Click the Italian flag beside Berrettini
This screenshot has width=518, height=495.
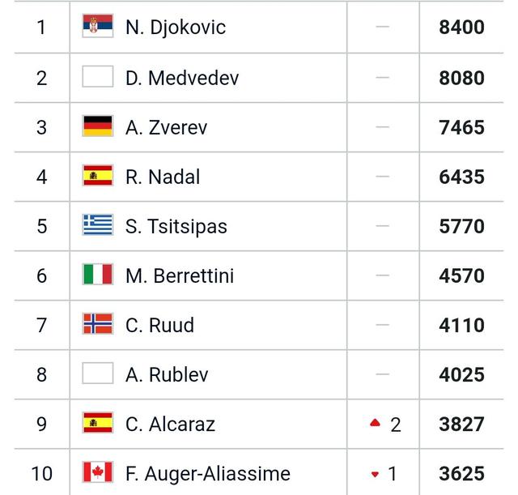coord(98,275)
